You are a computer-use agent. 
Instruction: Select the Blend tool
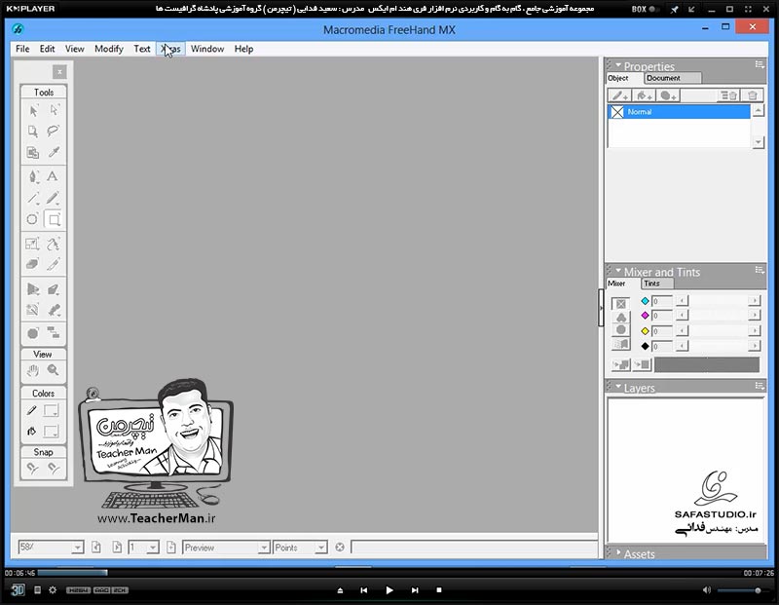point(54,310)
